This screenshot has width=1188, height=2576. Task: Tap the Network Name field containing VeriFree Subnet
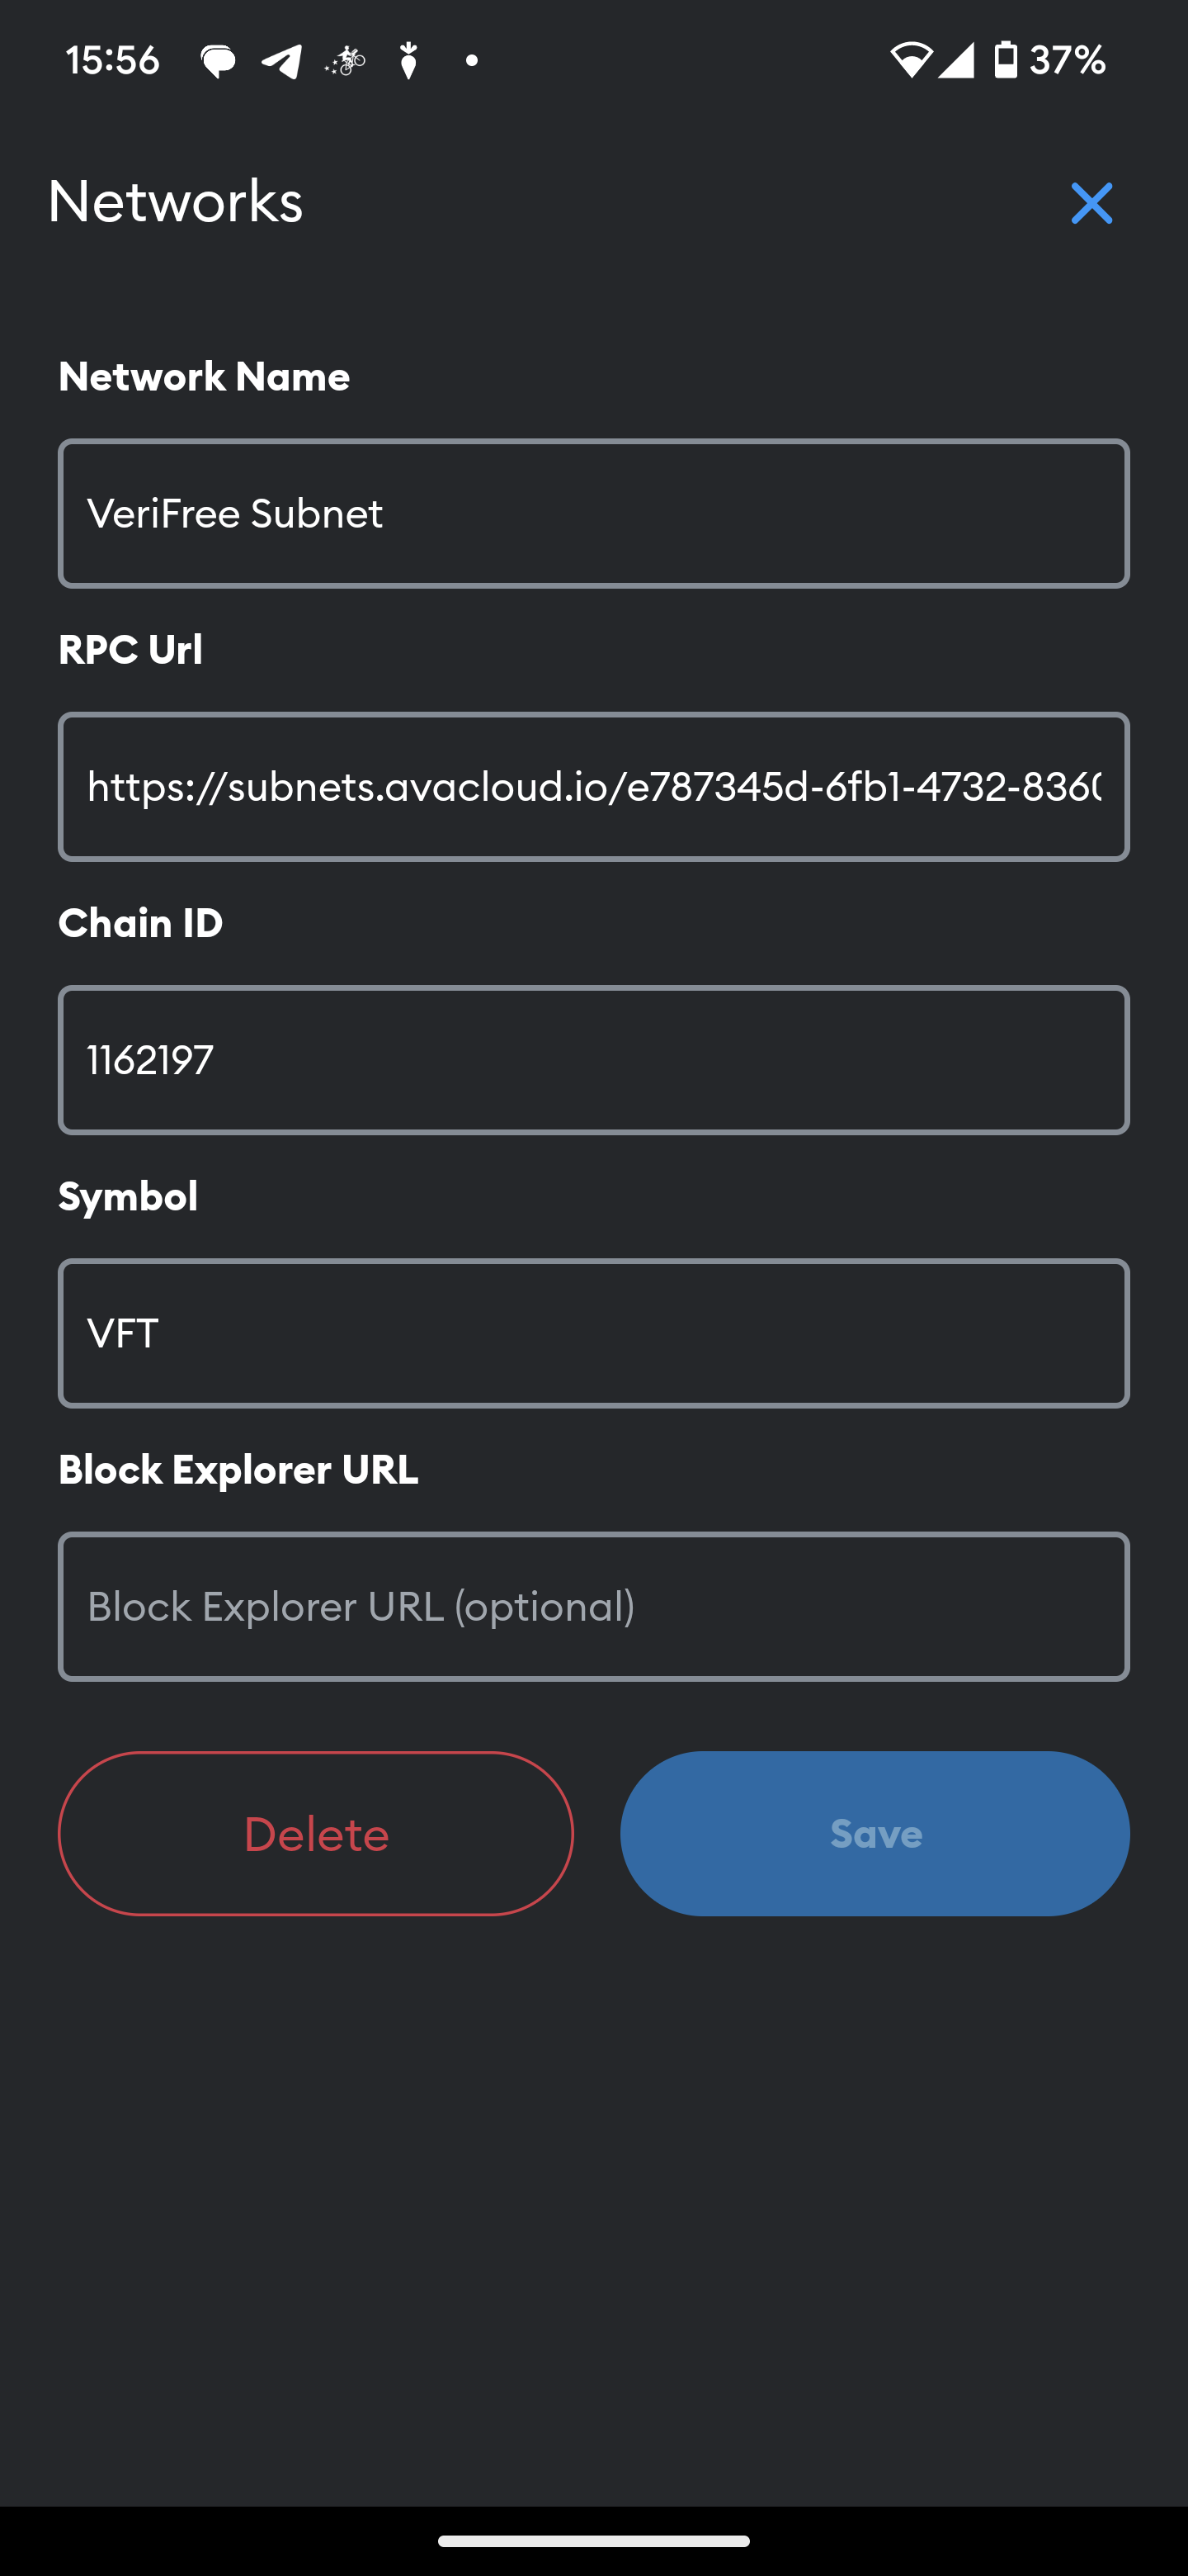593,513
